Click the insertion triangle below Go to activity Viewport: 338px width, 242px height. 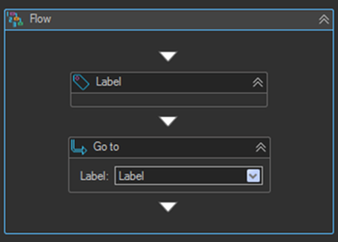click(x=168, y=207)
